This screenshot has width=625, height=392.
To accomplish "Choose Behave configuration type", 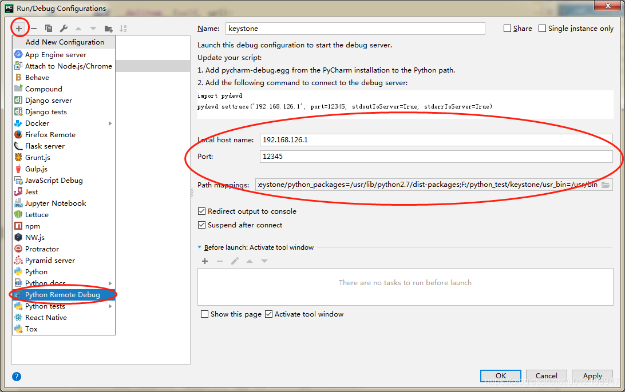I will point(64,78).
